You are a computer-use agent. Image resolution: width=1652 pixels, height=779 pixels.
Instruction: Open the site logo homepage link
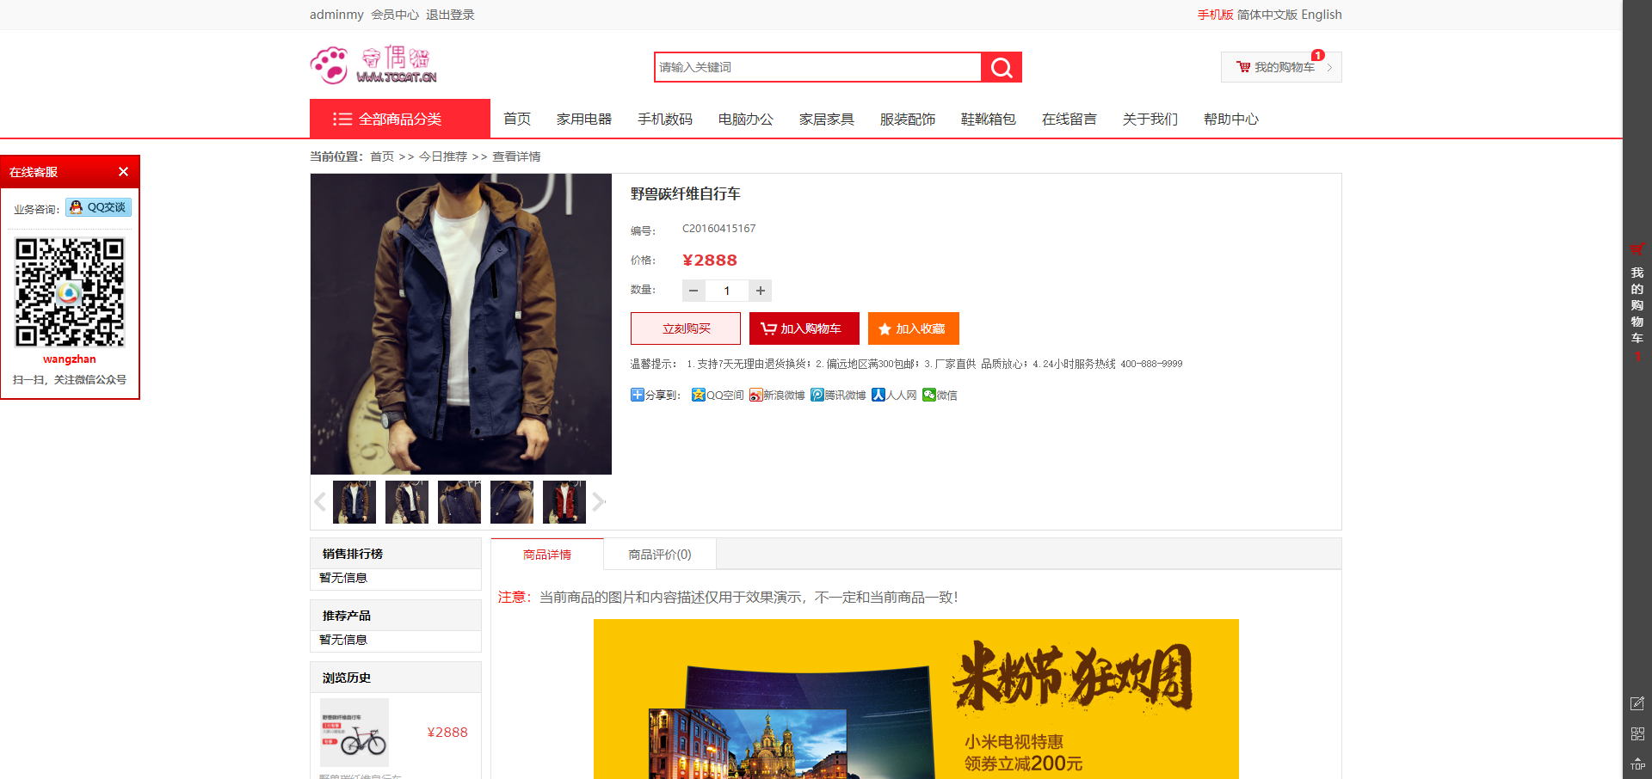pyautogui.click(x=373, y=65)
